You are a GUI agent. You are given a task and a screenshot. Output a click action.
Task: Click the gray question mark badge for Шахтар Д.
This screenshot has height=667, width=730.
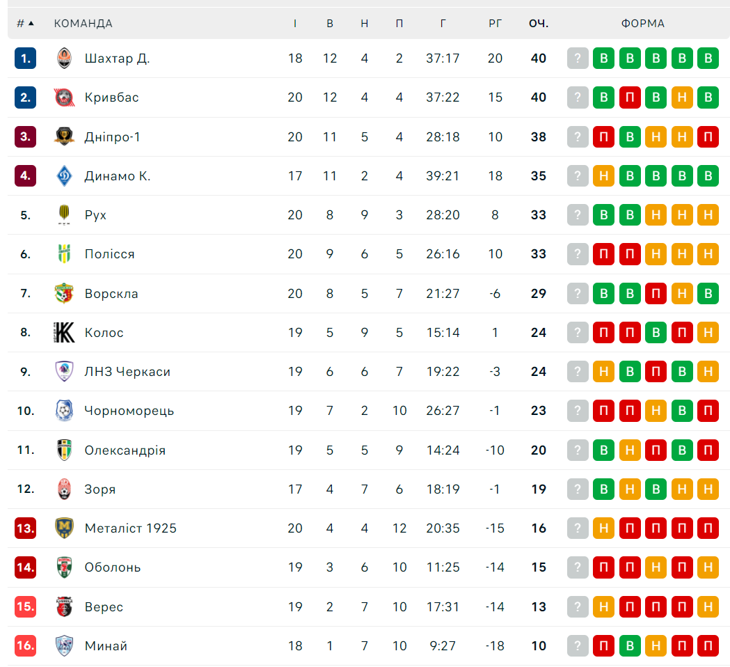click(578, 58)
